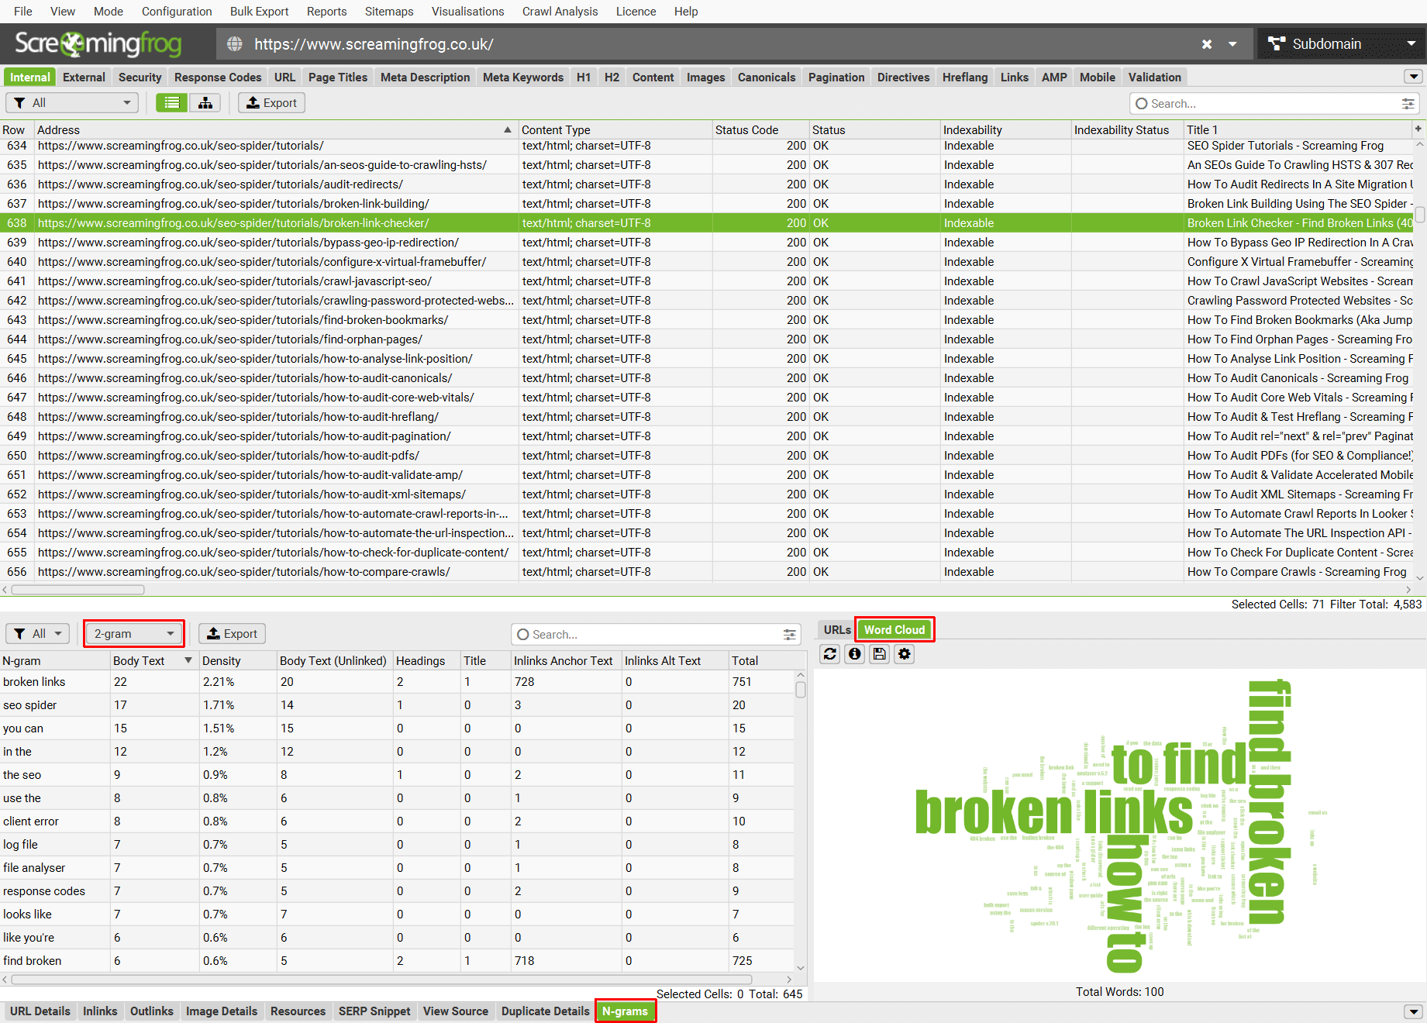
Task: Click the add column plus icon
Action: (1418, 129)
